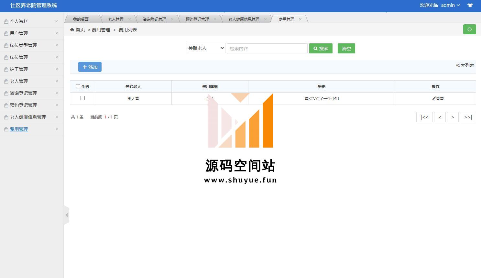Screen dimensions: 481x278
Task: Click the blue 添加 add button
Action: (x=90, y=67)
